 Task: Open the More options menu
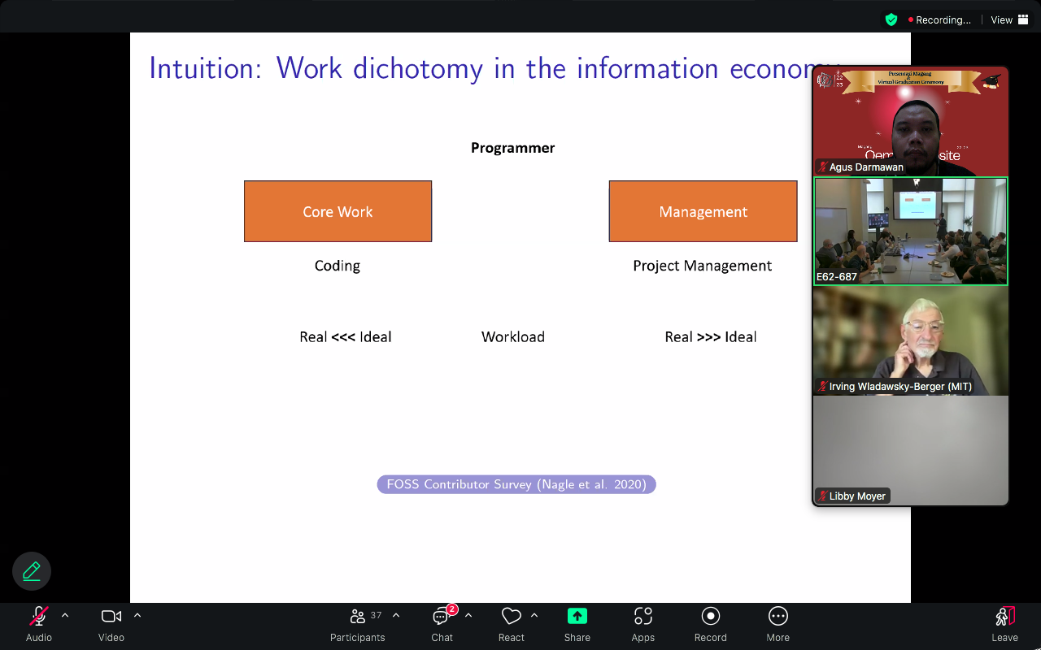(x=777, y=617)
